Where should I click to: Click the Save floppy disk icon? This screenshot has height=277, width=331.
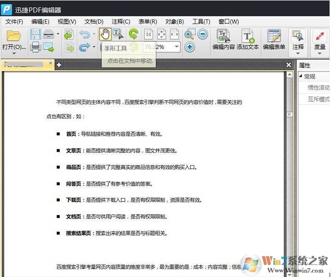coord(36,34)
